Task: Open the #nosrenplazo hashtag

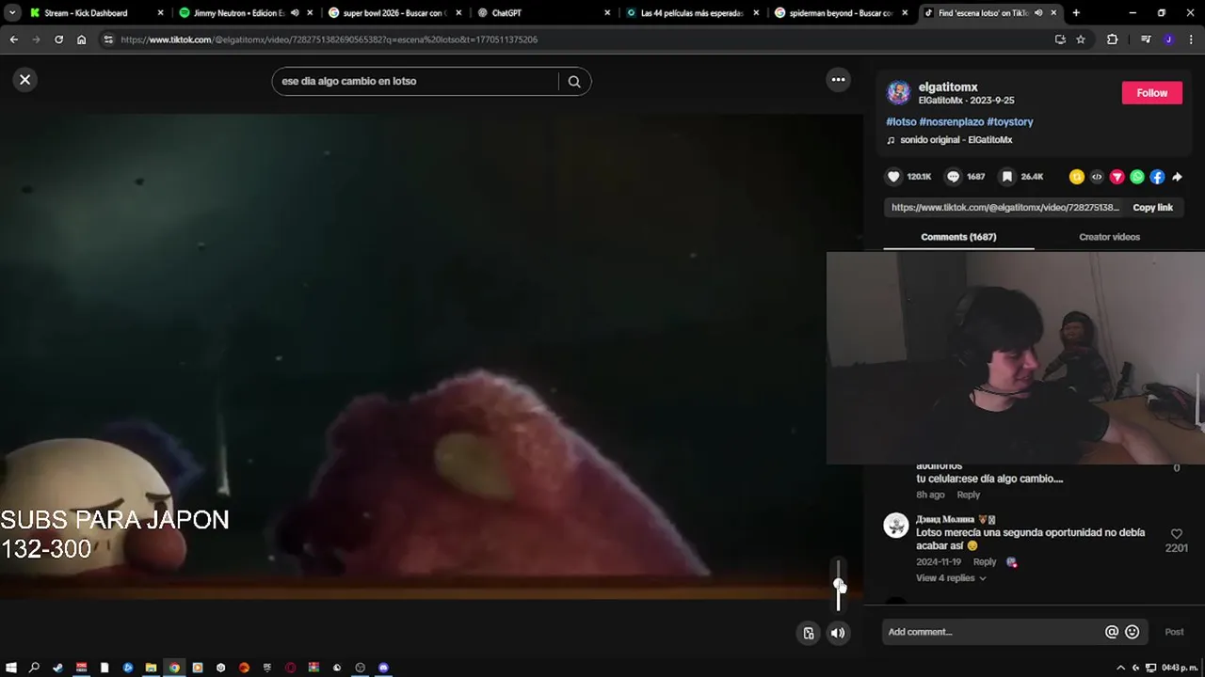Action: coord(951,122)
